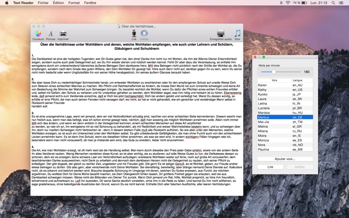Image resolution: width=349 pixels, height=218 pixels.
Task: Select the Moira voice row
Action: 285,136
